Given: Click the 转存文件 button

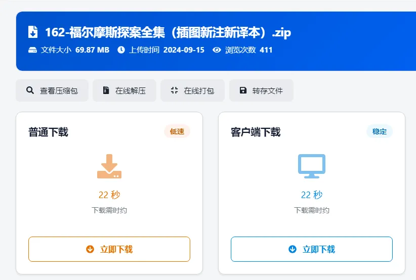Looking at the screenshot, I should tap(261, 90).
